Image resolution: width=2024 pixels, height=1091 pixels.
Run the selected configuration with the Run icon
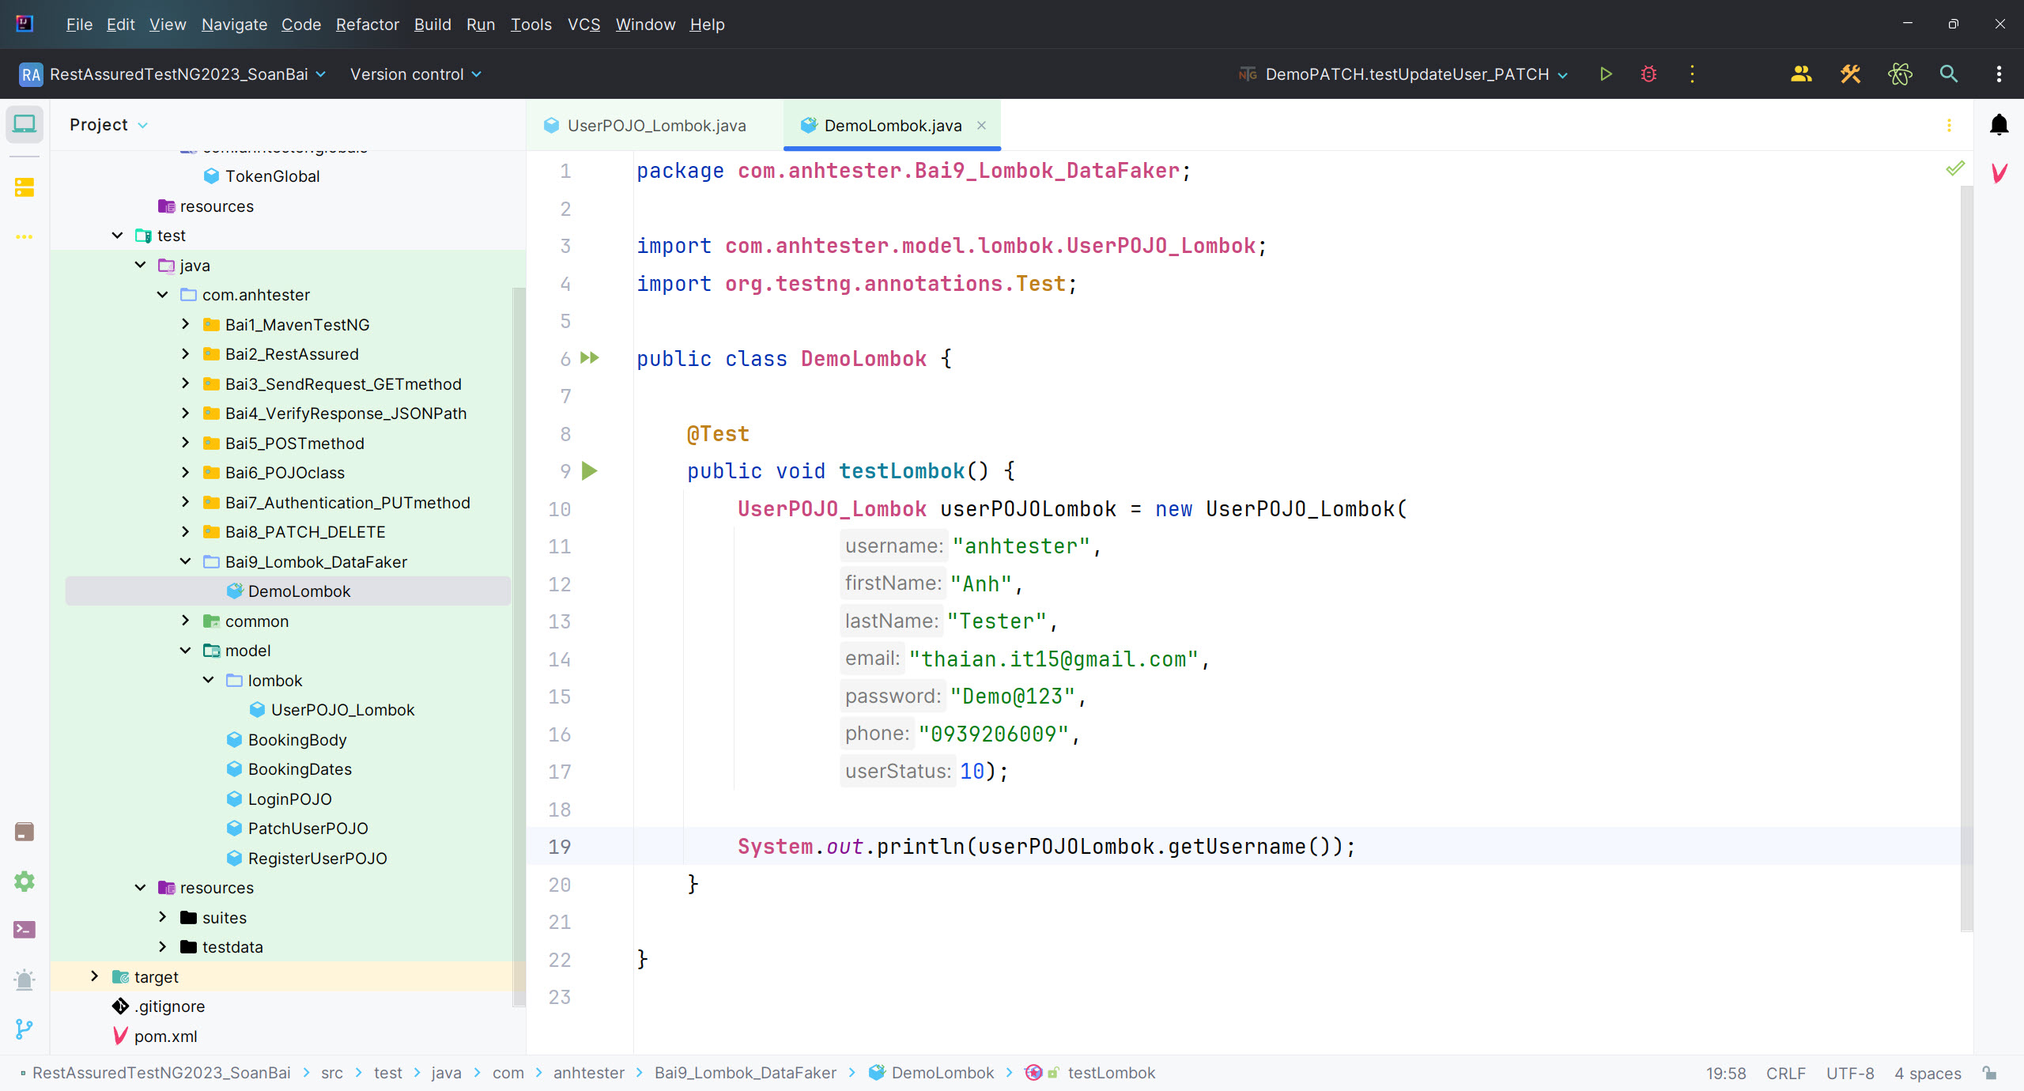[1606, 74]
